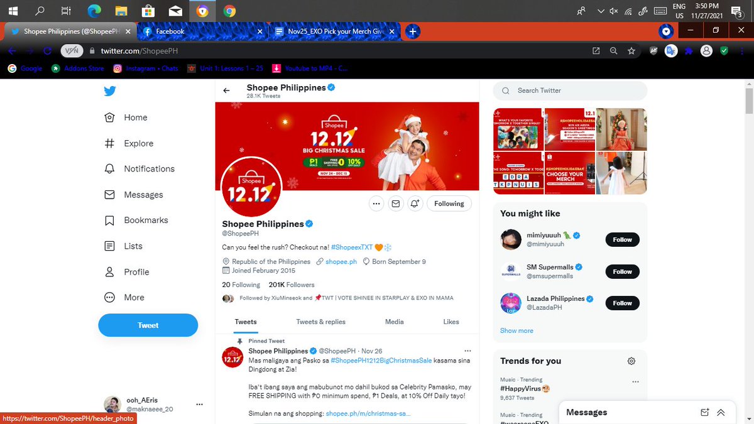Open Youtube to MP4 bookmark
Viewport: 754px width, 424px height.
coord(310,68)
